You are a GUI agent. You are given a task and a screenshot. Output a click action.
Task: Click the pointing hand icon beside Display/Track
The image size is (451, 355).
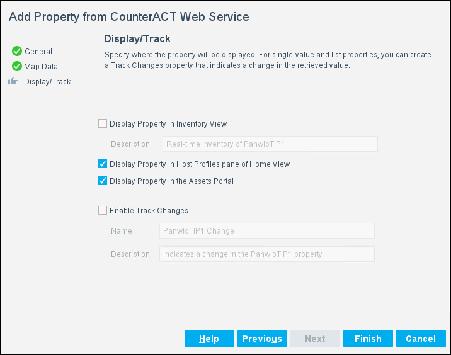click(14, 82)
